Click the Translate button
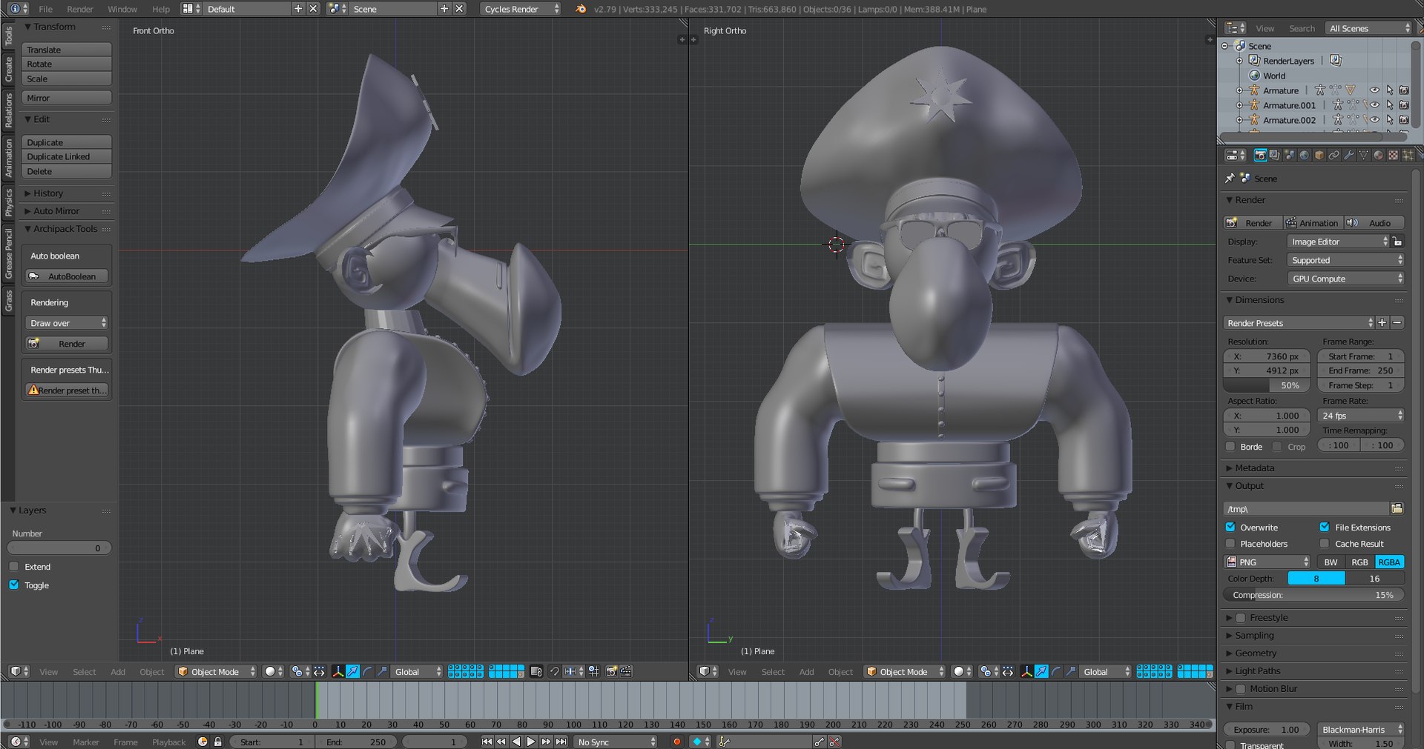 [x=66, y=50]
